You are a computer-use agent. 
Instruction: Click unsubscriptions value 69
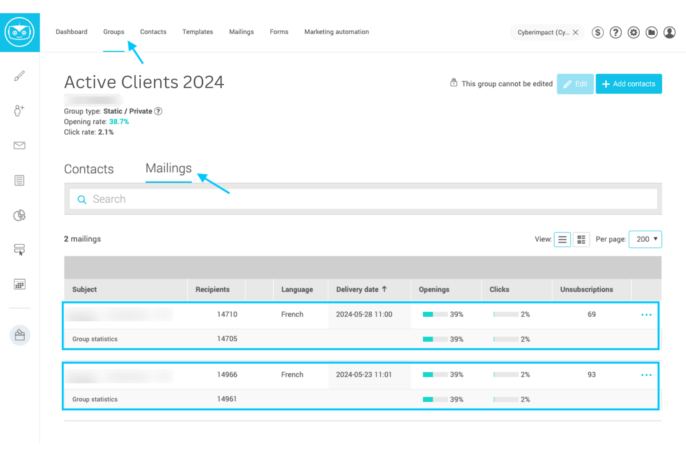click(592, 315)
